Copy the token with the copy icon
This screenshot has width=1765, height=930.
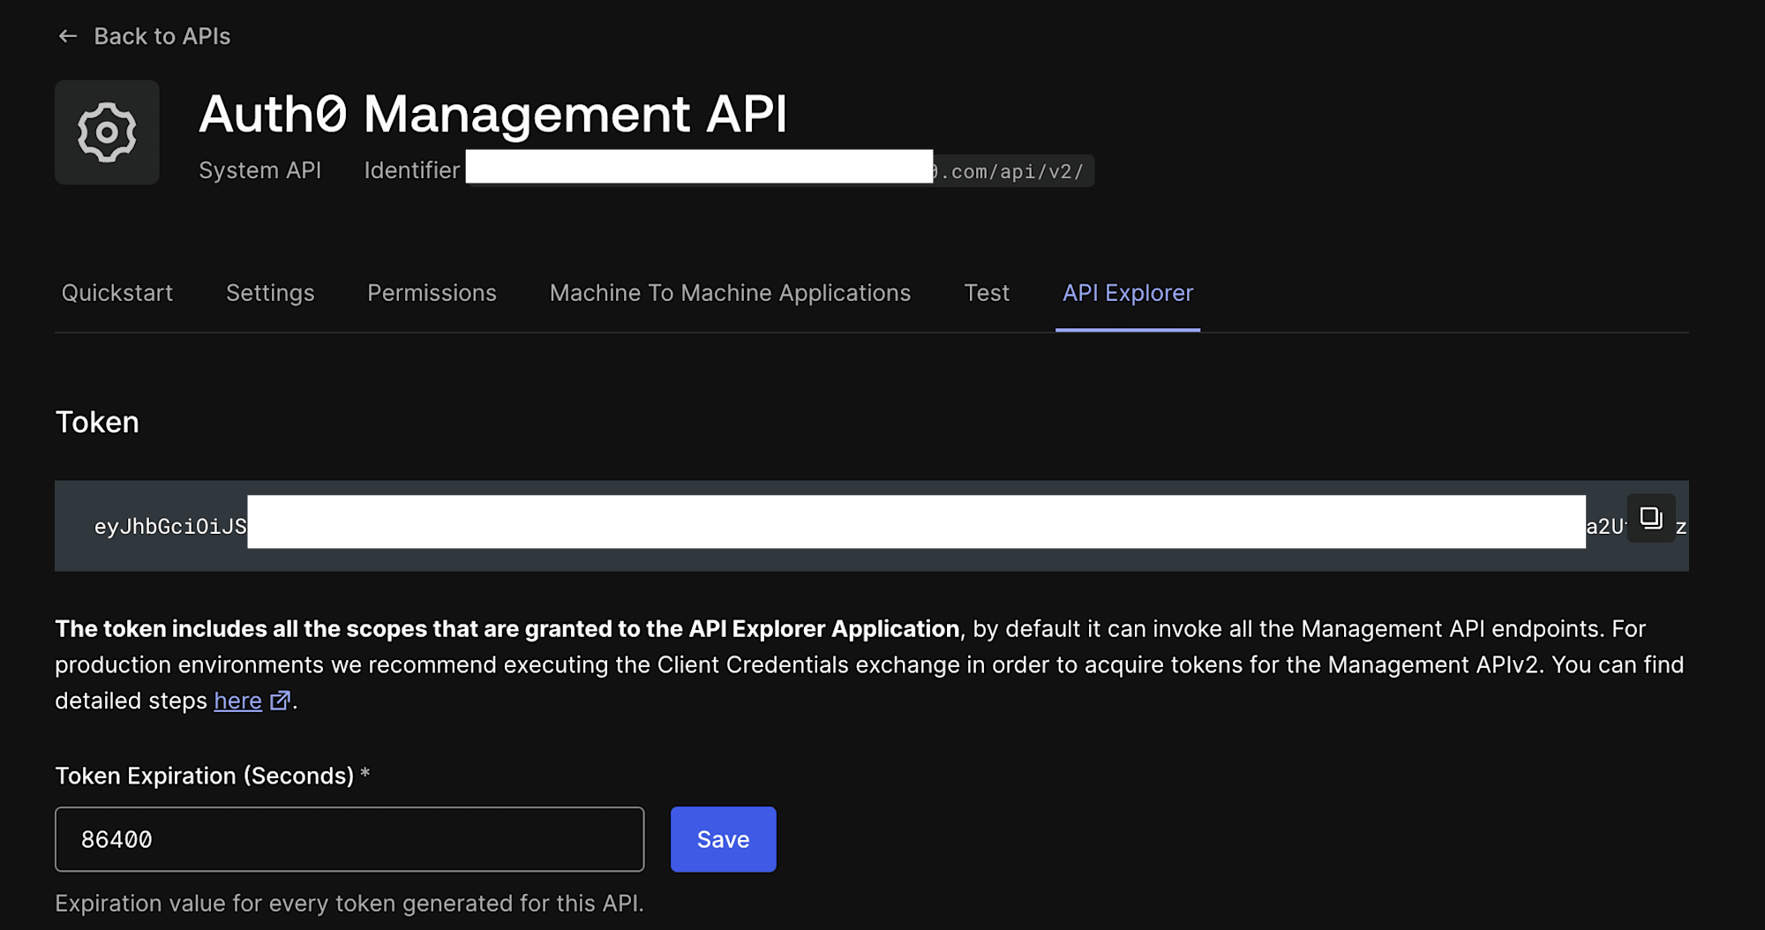click(1650, 518)
